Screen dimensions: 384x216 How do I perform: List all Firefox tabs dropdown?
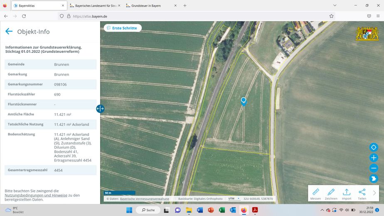(335, 5)
